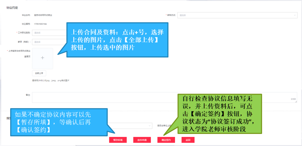Click the red 暂存所填 button
The image size is (302, 146).
118,140
